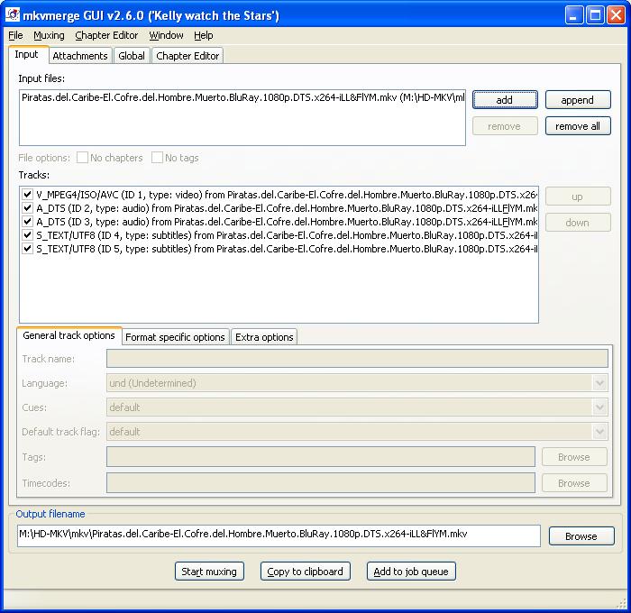Click the mkvmerge app icon in title bar
This screenshot has width=631, height=613.
tap(14, 15)
